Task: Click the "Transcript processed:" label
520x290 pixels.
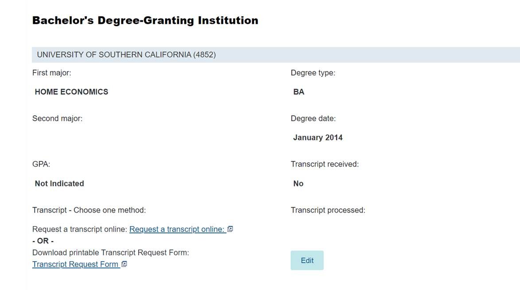Action: (x=328, y=210)
